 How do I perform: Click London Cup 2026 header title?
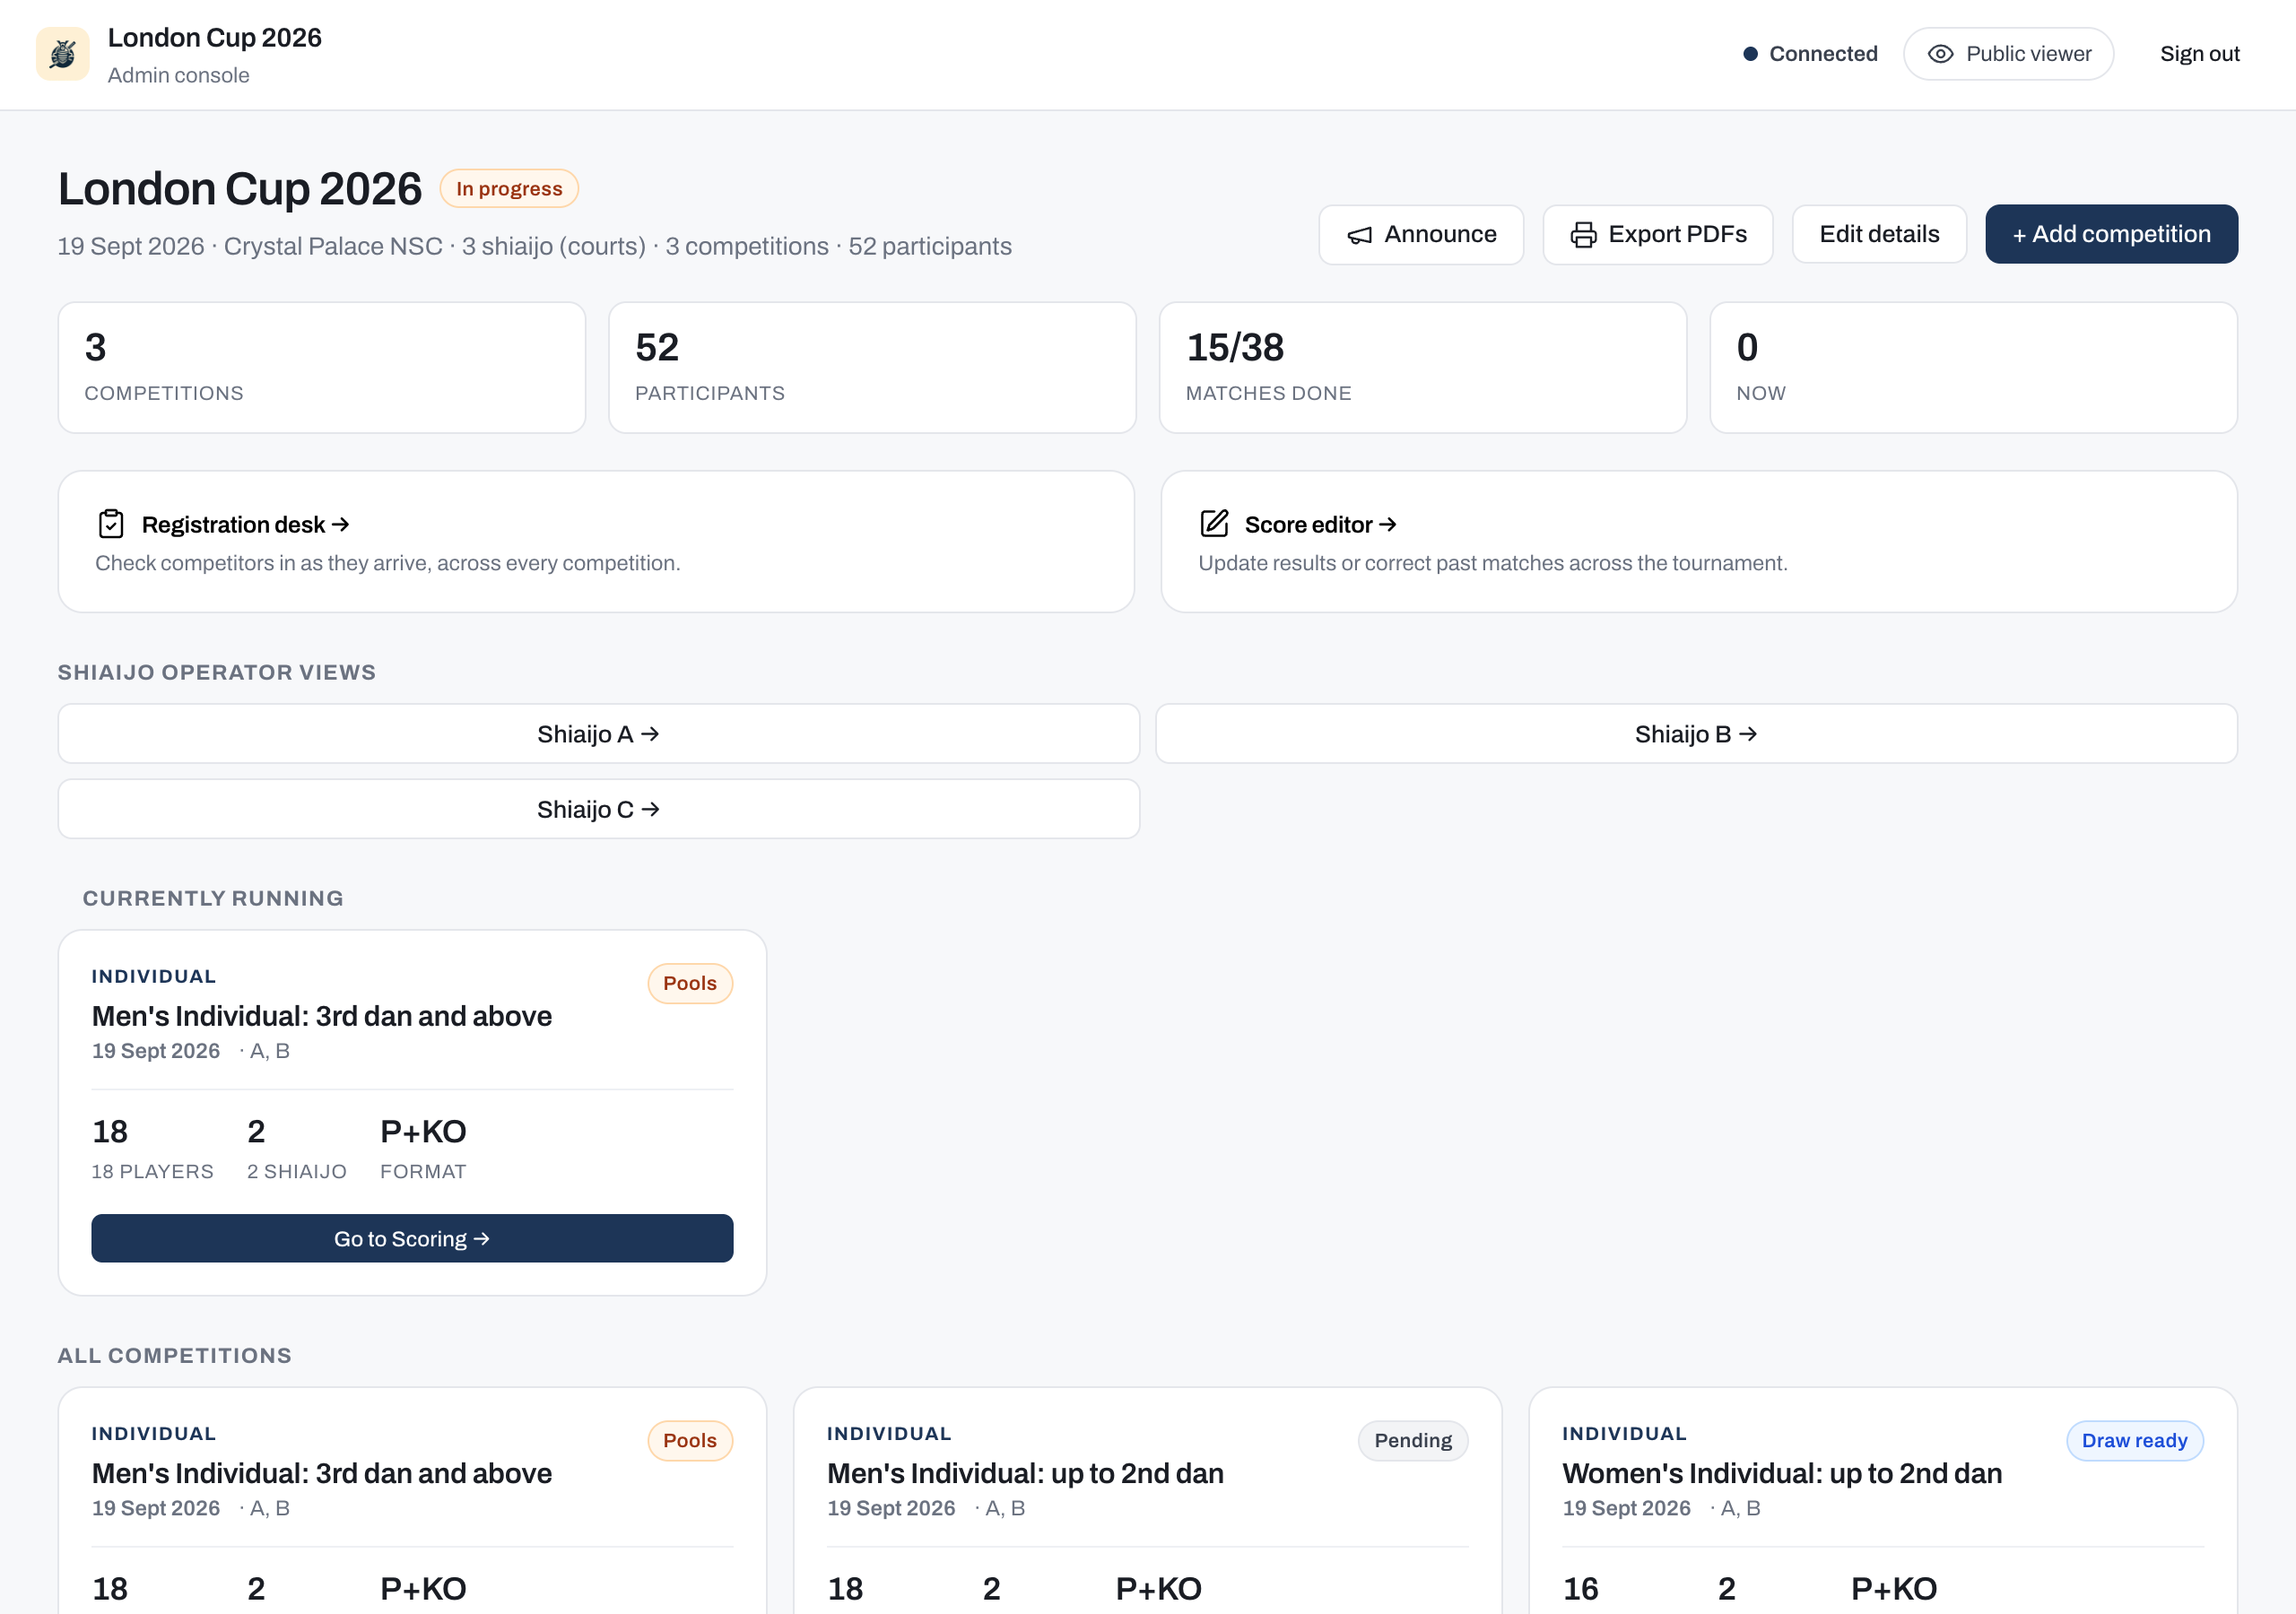coord(215,38)
